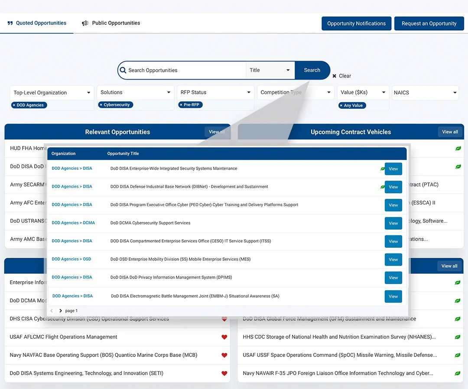Open DOD Agencies > DCMA organization link

pos(73,223)
